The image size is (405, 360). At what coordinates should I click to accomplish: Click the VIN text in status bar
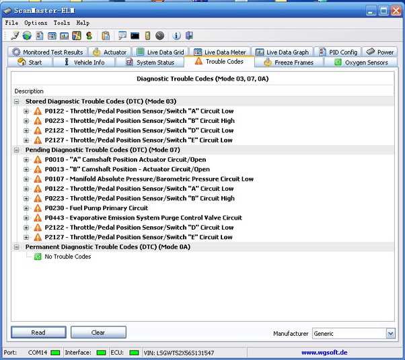coord(179,353)
